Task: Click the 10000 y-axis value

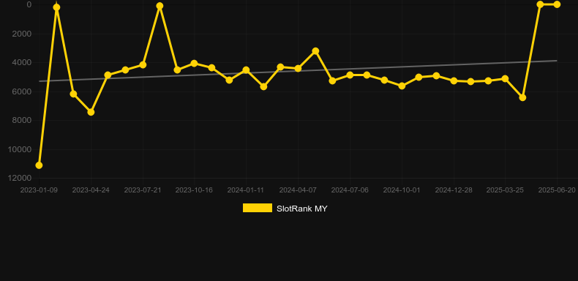Action: [20, 149]
